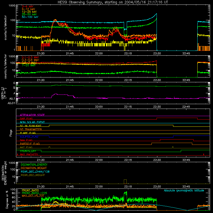Click '22:45' time label under decimation panel
This screenshot has width=213, height=213.
pyautogui.click(x=186, y=187)
